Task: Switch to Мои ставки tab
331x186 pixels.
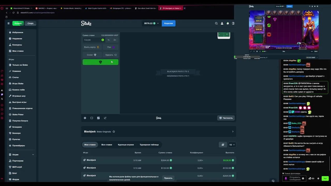Action: point(90,145)
